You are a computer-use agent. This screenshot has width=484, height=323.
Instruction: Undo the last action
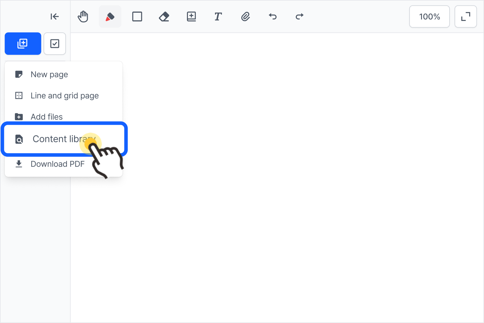273,17
